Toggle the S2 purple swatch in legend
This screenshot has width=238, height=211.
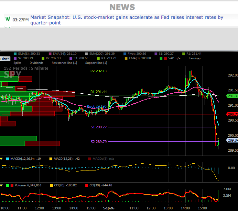pos(15,58)
